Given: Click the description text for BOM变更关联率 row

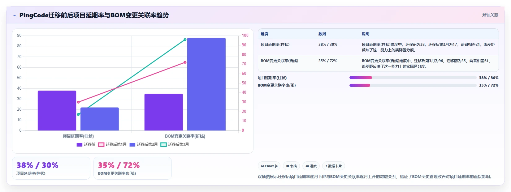Looking at the screenshot, I should click(x=427, y=64).
